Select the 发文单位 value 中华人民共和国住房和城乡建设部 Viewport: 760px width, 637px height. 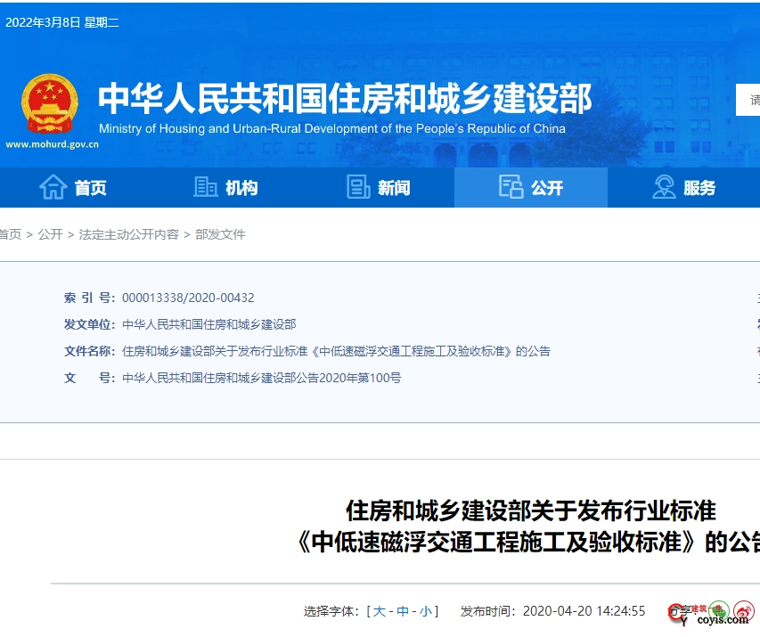pyautogui.click(x=208, y=324)
